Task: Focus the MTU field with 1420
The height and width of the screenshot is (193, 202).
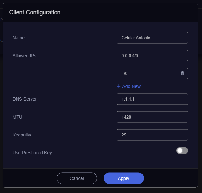Action: click(152, 117)
